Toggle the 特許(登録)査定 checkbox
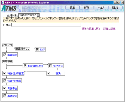 (x=5, y=73)
